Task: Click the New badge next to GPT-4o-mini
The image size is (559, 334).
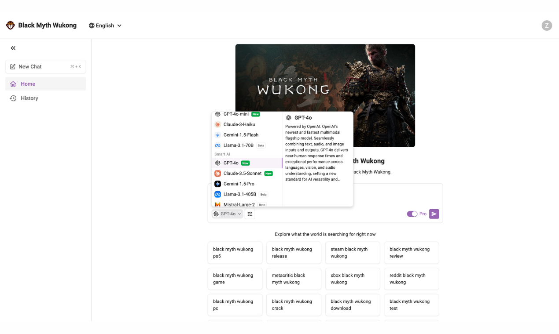Action: tap(255, 114)
